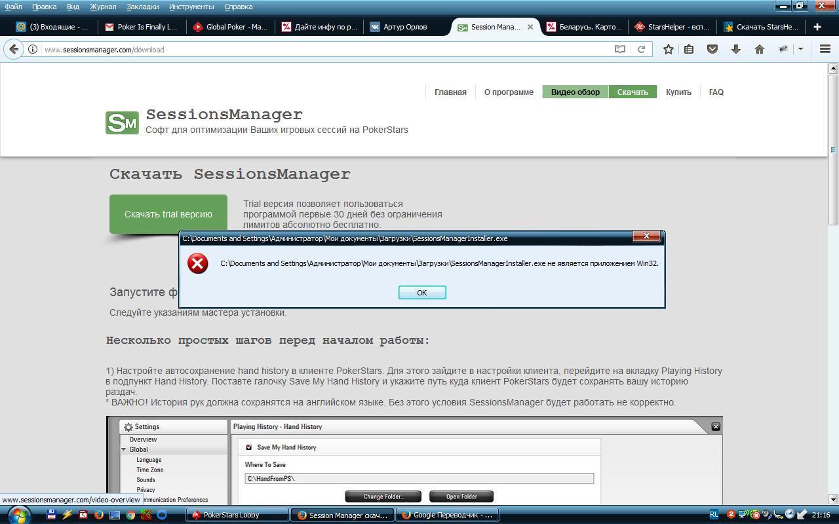This screenshot has height=524, width=839.
Task: Switch to the StarsHelper tab
Action: point(672,27)
